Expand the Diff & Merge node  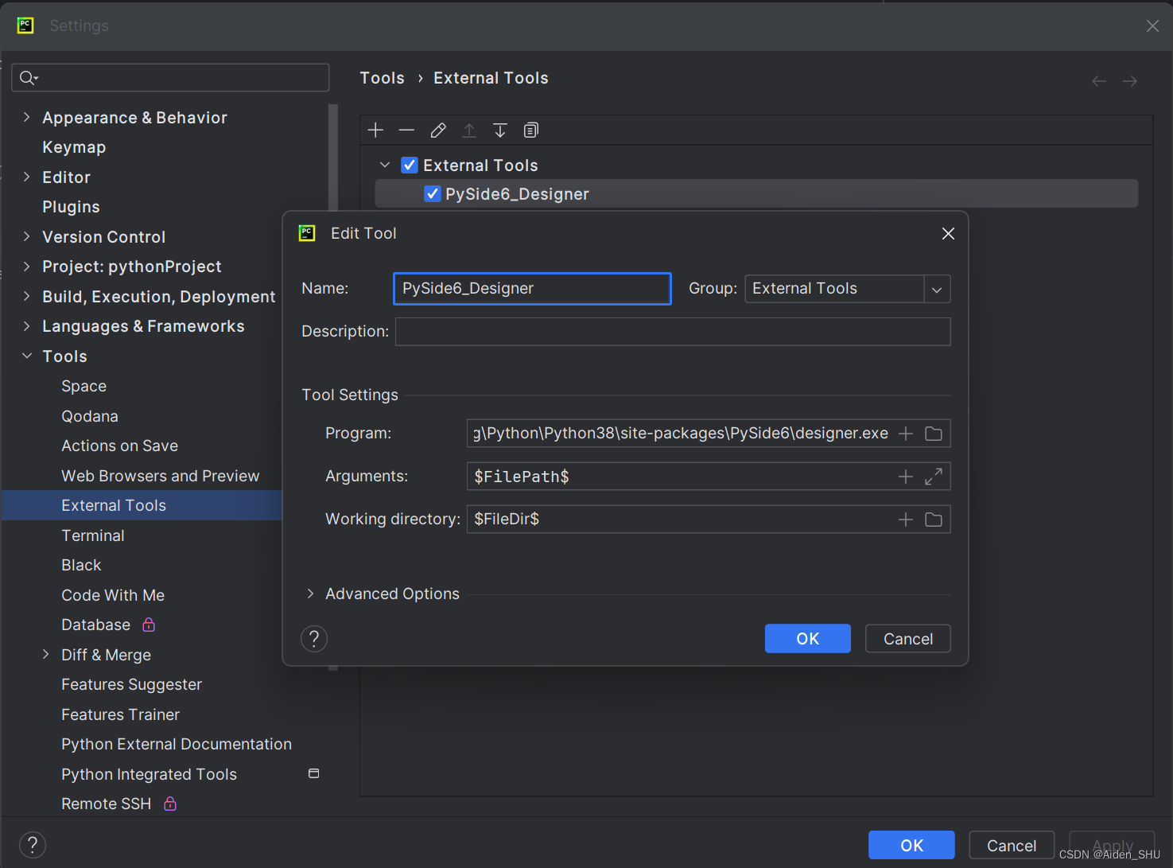pos(45,654)
